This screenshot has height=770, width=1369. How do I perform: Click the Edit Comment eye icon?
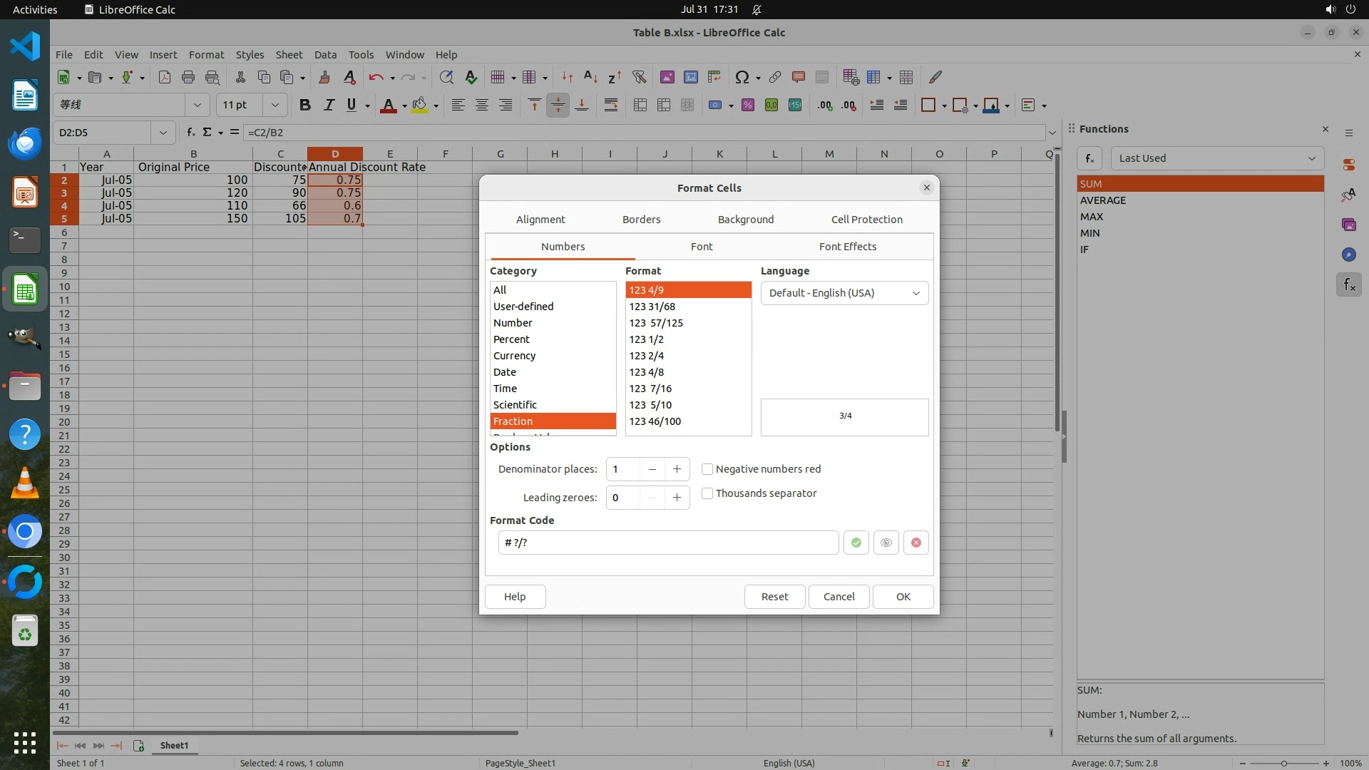886,543
